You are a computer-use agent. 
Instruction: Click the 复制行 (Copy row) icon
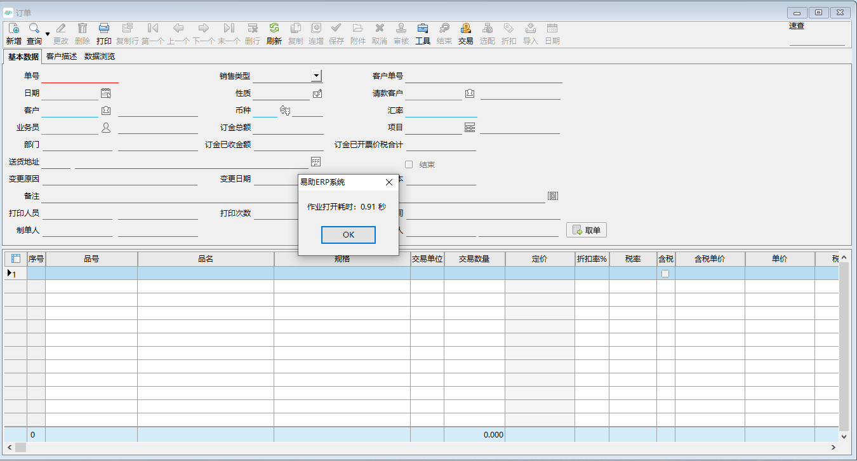pyautogui.click(x=128, y=28)
